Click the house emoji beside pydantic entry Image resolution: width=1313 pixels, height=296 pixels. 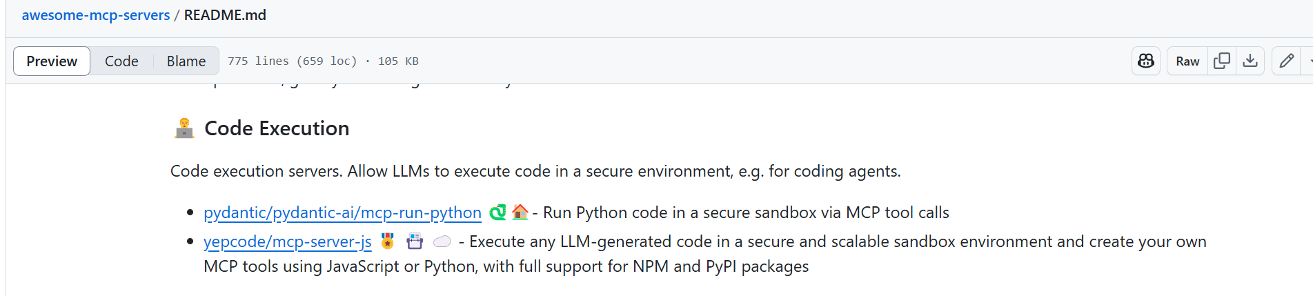pyautogui.click(x=520, y=212)
